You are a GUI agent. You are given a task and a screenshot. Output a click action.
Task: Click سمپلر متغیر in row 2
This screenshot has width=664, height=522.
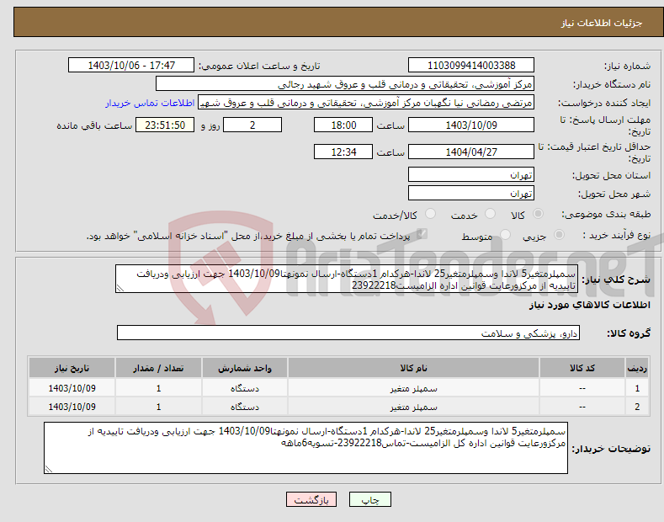413,407
